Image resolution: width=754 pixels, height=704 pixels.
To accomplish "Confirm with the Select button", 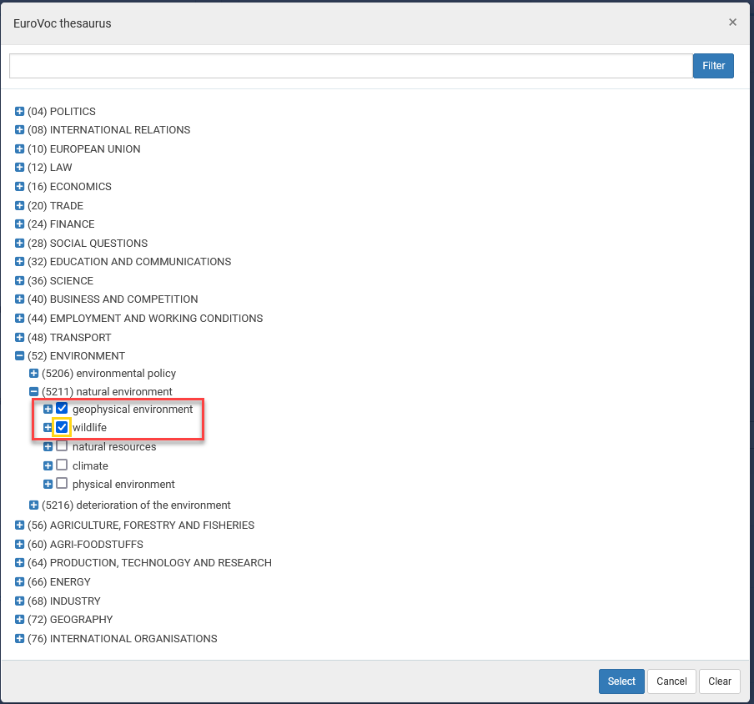I will coord(621,681).
